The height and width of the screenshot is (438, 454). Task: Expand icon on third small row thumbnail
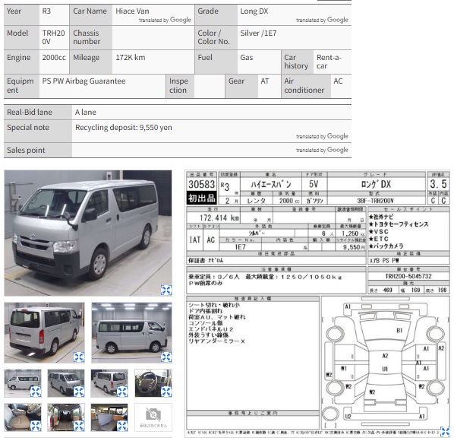[122, 392]
